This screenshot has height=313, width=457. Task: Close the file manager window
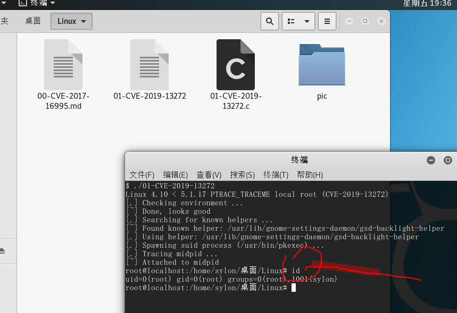tap(381, 21)
